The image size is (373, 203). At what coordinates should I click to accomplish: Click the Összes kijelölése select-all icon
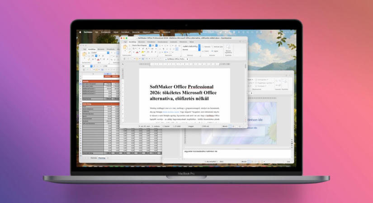pos(228,48)
